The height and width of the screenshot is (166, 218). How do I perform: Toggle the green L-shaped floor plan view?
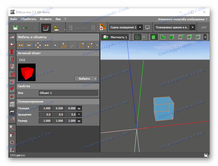point(163,37)
